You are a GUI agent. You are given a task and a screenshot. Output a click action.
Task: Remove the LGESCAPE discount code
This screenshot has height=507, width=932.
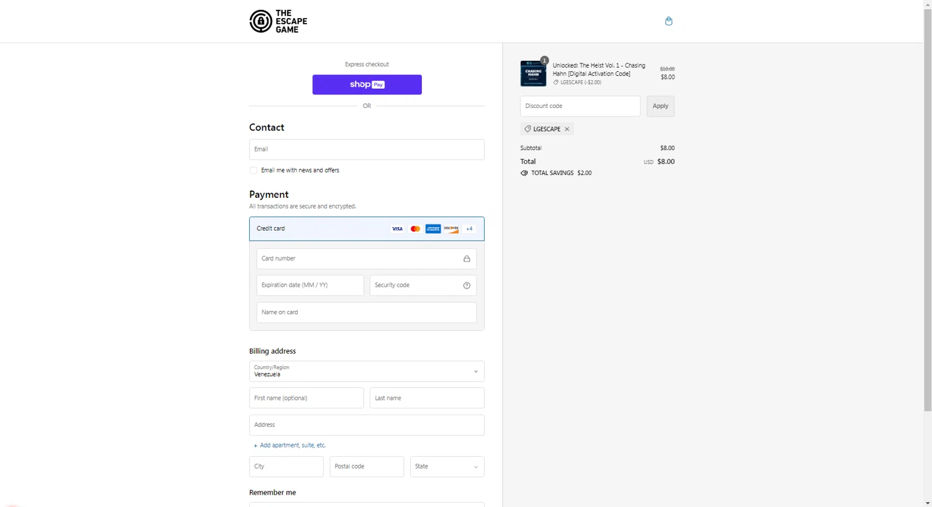click(567, 129)
